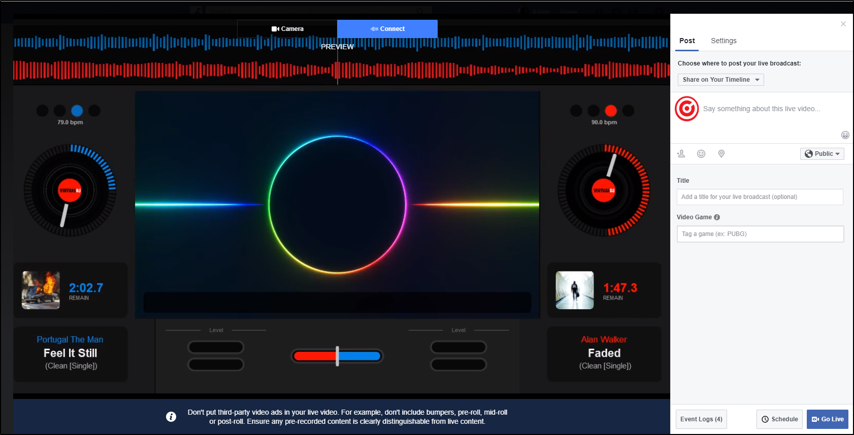854x435 pixels.
Task: Click the live broadcast Title field
Action: [x=760, y=197]
